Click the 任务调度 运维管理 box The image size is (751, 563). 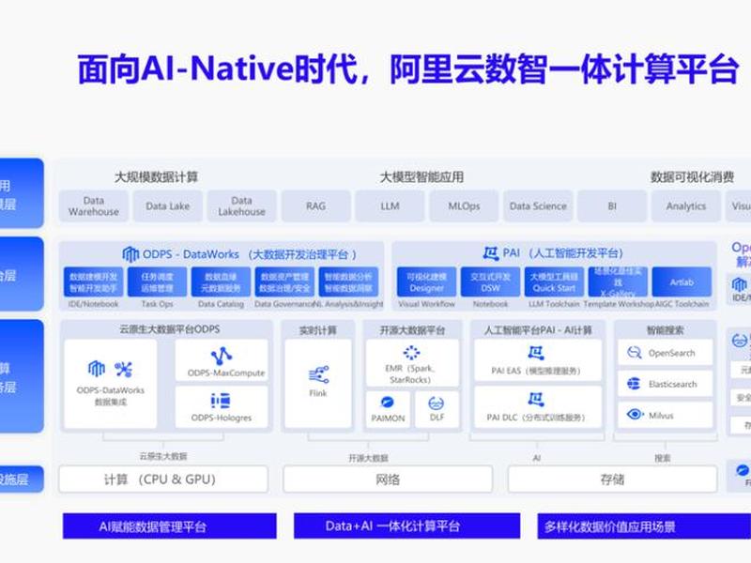coord(157,282)
